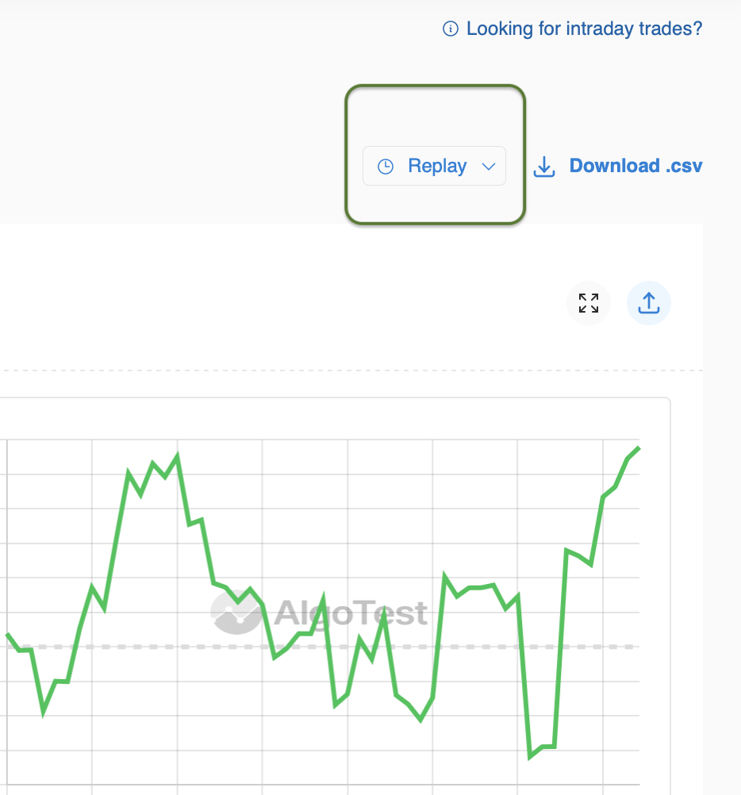This screenshot has width=741, height=795.
Task: Expand the Replay dropdown chevron
Action: pos(489,167)
